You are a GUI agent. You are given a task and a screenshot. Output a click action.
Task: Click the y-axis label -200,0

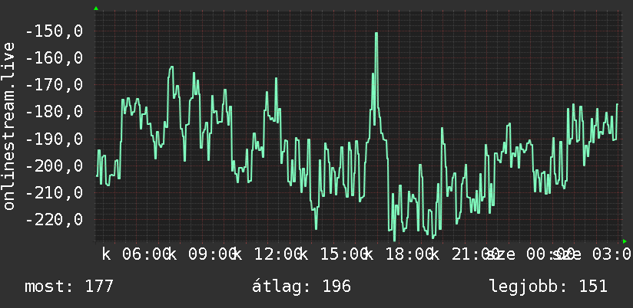pos(54,166)
